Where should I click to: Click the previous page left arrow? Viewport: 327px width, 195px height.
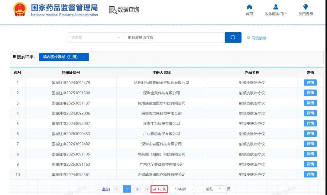click(x=116, y=189)
